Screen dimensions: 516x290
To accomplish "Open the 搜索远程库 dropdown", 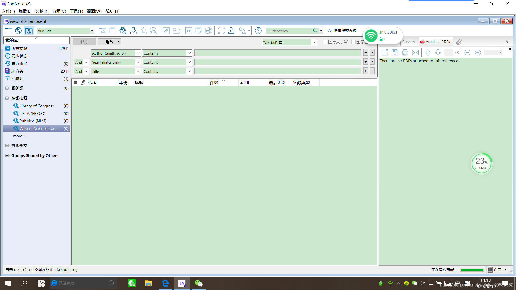I will pos(314,42).
